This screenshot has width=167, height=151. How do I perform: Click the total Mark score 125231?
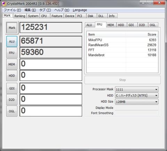[x=51, y=27]
